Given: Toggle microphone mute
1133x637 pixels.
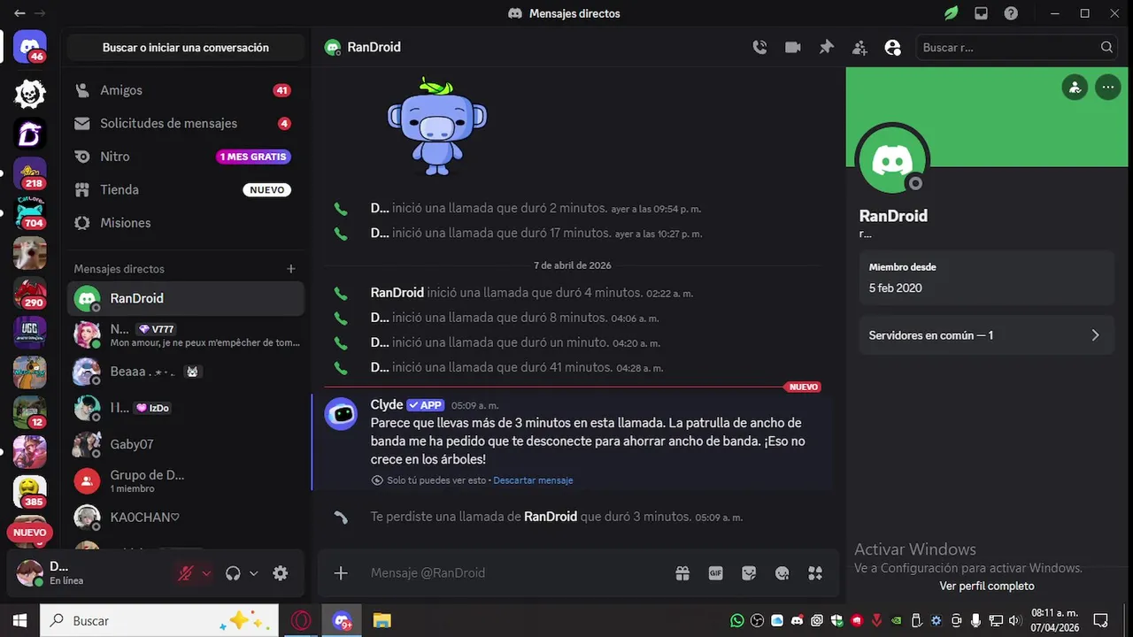Looking at the screenshot, I should (185, 573).
